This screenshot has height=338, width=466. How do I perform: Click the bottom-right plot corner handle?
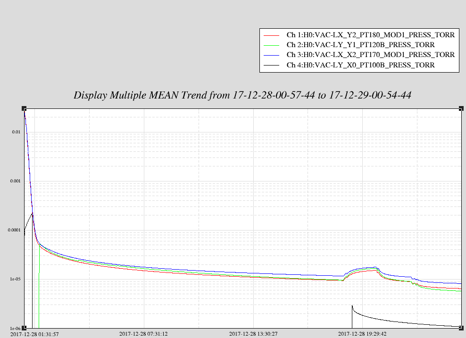(461, 328)
